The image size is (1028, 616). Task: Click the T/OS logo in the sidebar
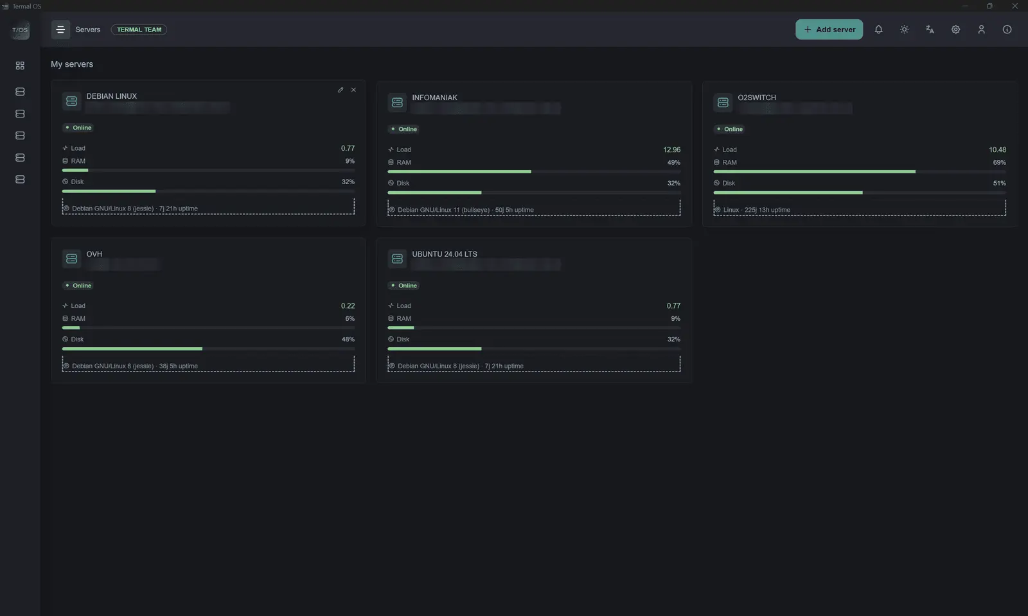tap(20, 30)
